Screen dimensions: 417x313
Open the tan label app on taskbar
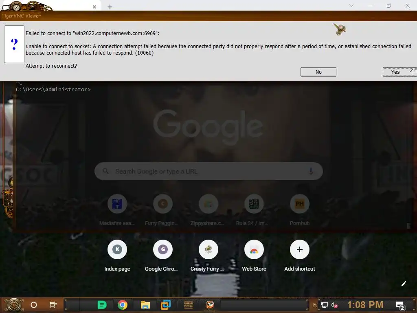click(188, 305)
